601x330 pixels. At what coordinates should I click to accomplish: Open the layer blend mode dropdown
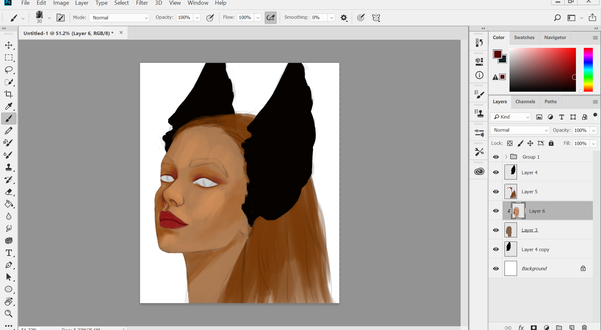click(520, 130)
